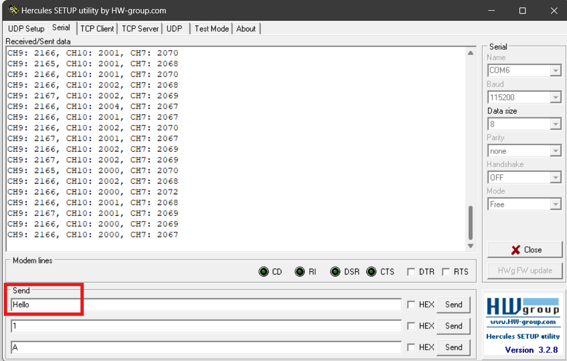Click the DSR modem status indicator
Image resolution: width=567 pixels, height=361 pixels.
coord(335,271)
